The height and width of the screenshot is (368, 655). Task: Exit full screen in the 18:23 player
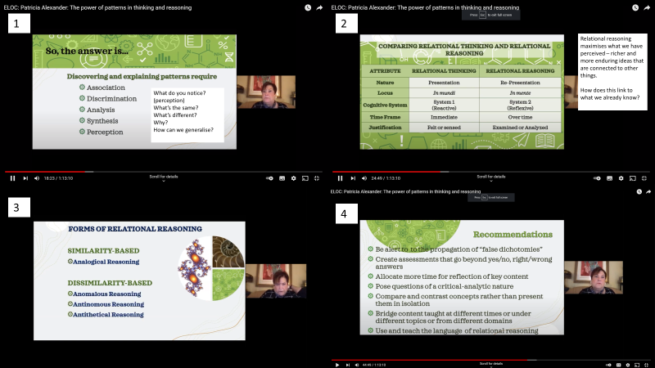(317, 178)
